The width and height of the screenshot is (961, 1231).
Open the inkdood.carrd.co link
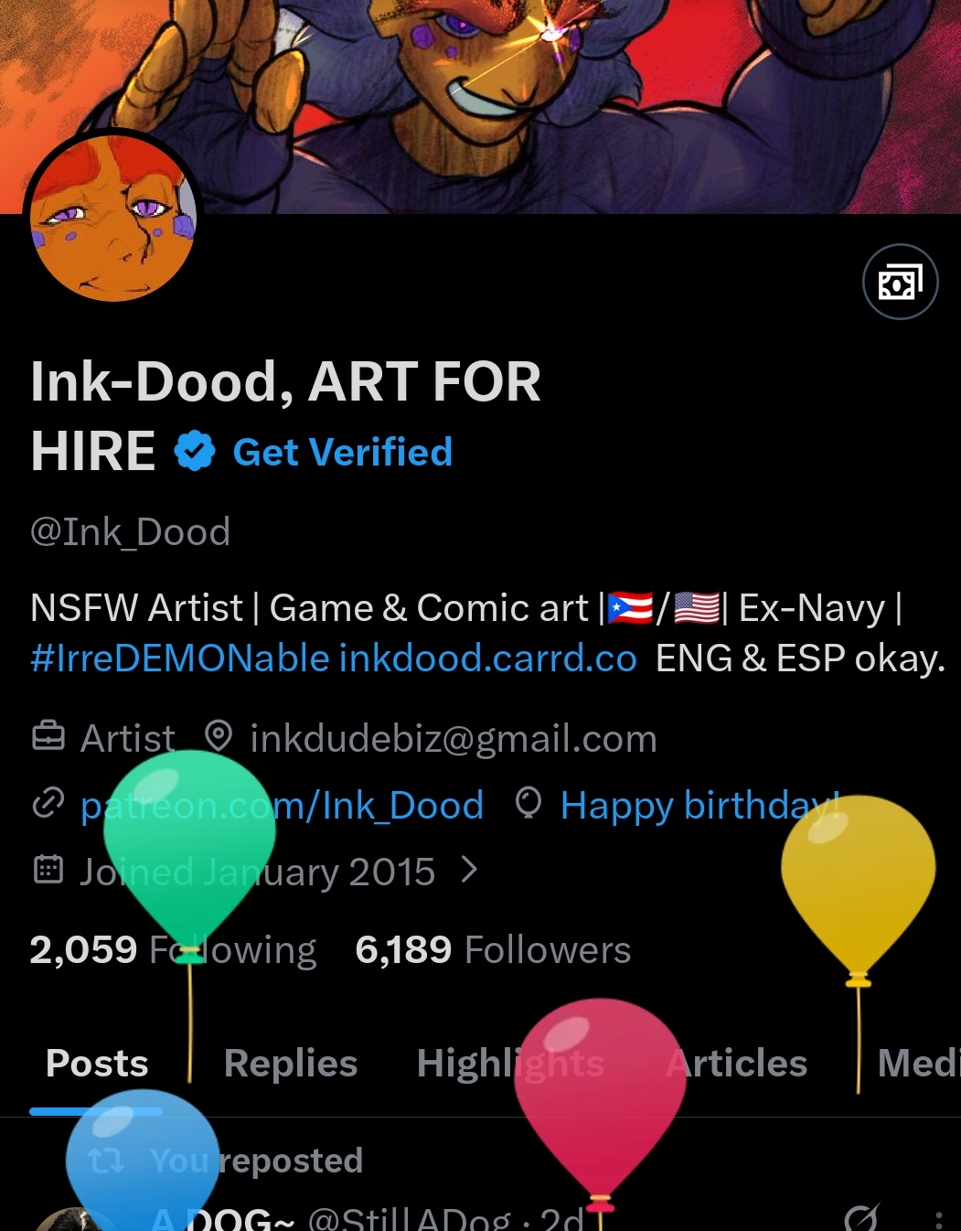coord(487,658)
